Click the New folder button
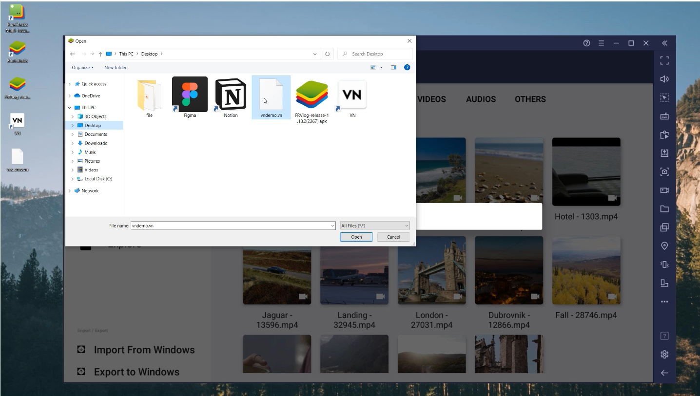This screenshot has width=700, height=396. pyautogui.click(x=116, y=67)
